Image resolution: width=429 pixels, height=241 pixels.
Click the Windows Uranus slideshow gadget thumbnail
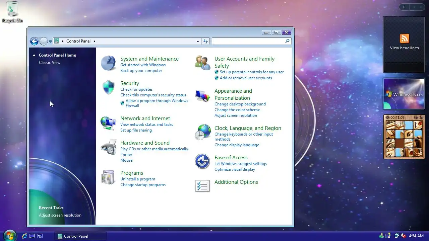[404, 94]
